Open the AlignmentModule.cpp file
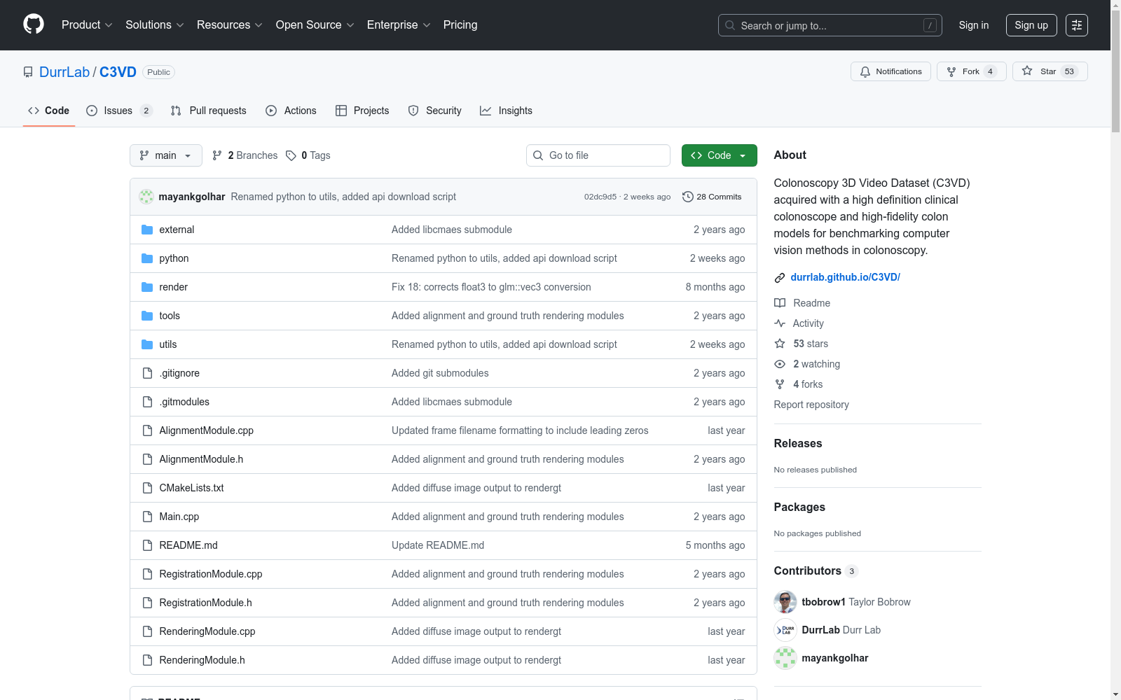The image size is (1121, 700). [x=207, y=430]
